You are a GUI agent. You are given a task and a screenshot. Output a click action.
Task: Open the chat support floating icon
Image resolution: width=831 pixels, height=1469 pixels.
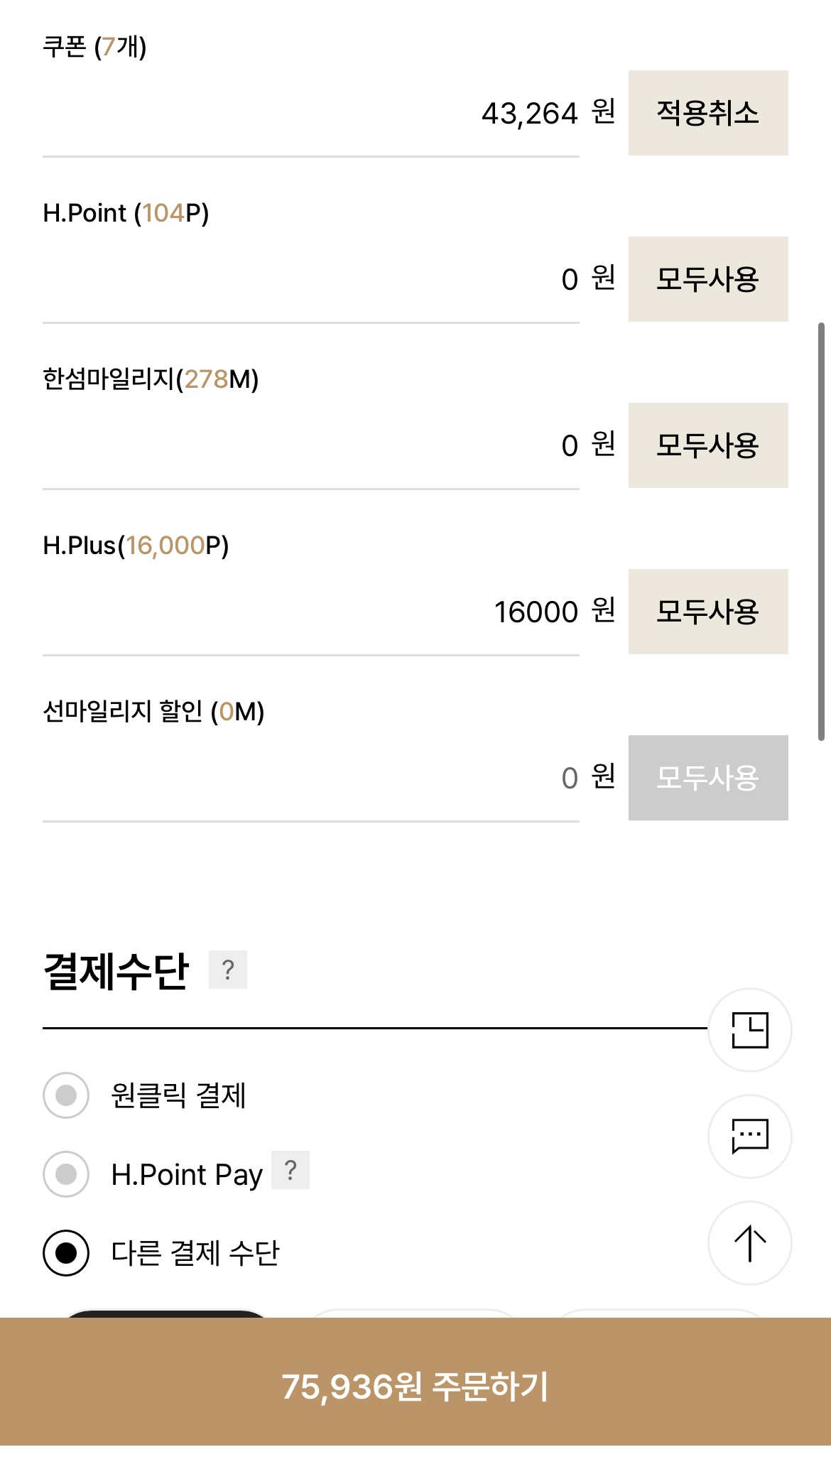[749, 1137]
